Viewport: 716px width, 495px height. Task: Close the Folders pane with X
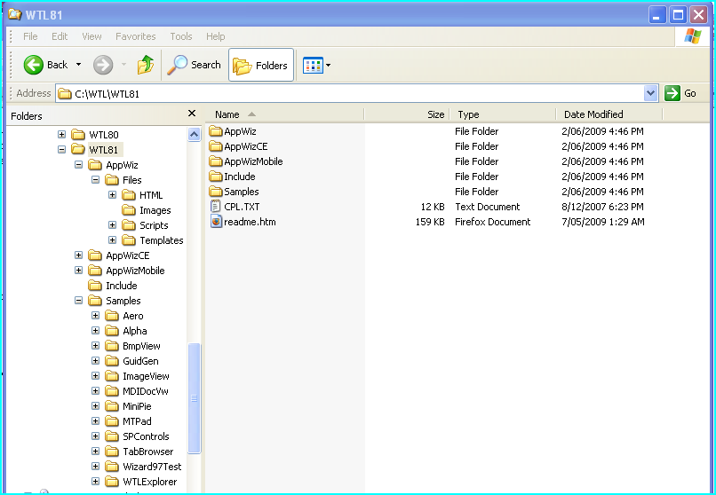(x=192, y=114)
